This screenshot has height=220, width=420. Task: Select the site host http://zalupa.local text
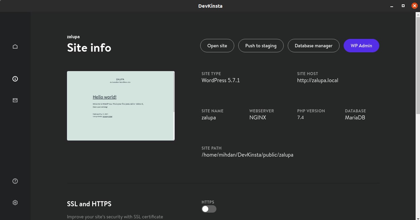(318, 80)
